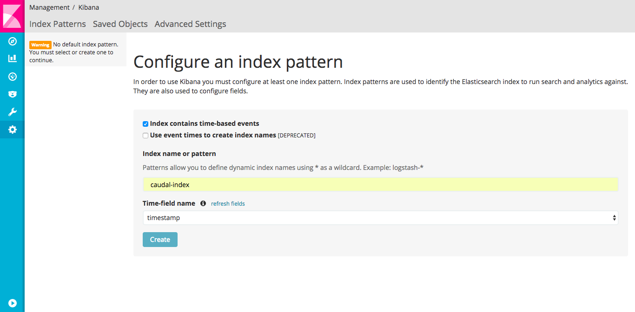Click the Time-field name info icon
Image resolution: width=635 pixels, height=312 pixels.
coord(203,203)
